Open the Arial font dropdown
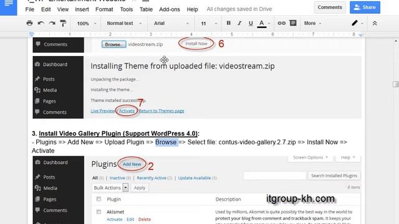This screenshot has height=224, width=399. 171,24
